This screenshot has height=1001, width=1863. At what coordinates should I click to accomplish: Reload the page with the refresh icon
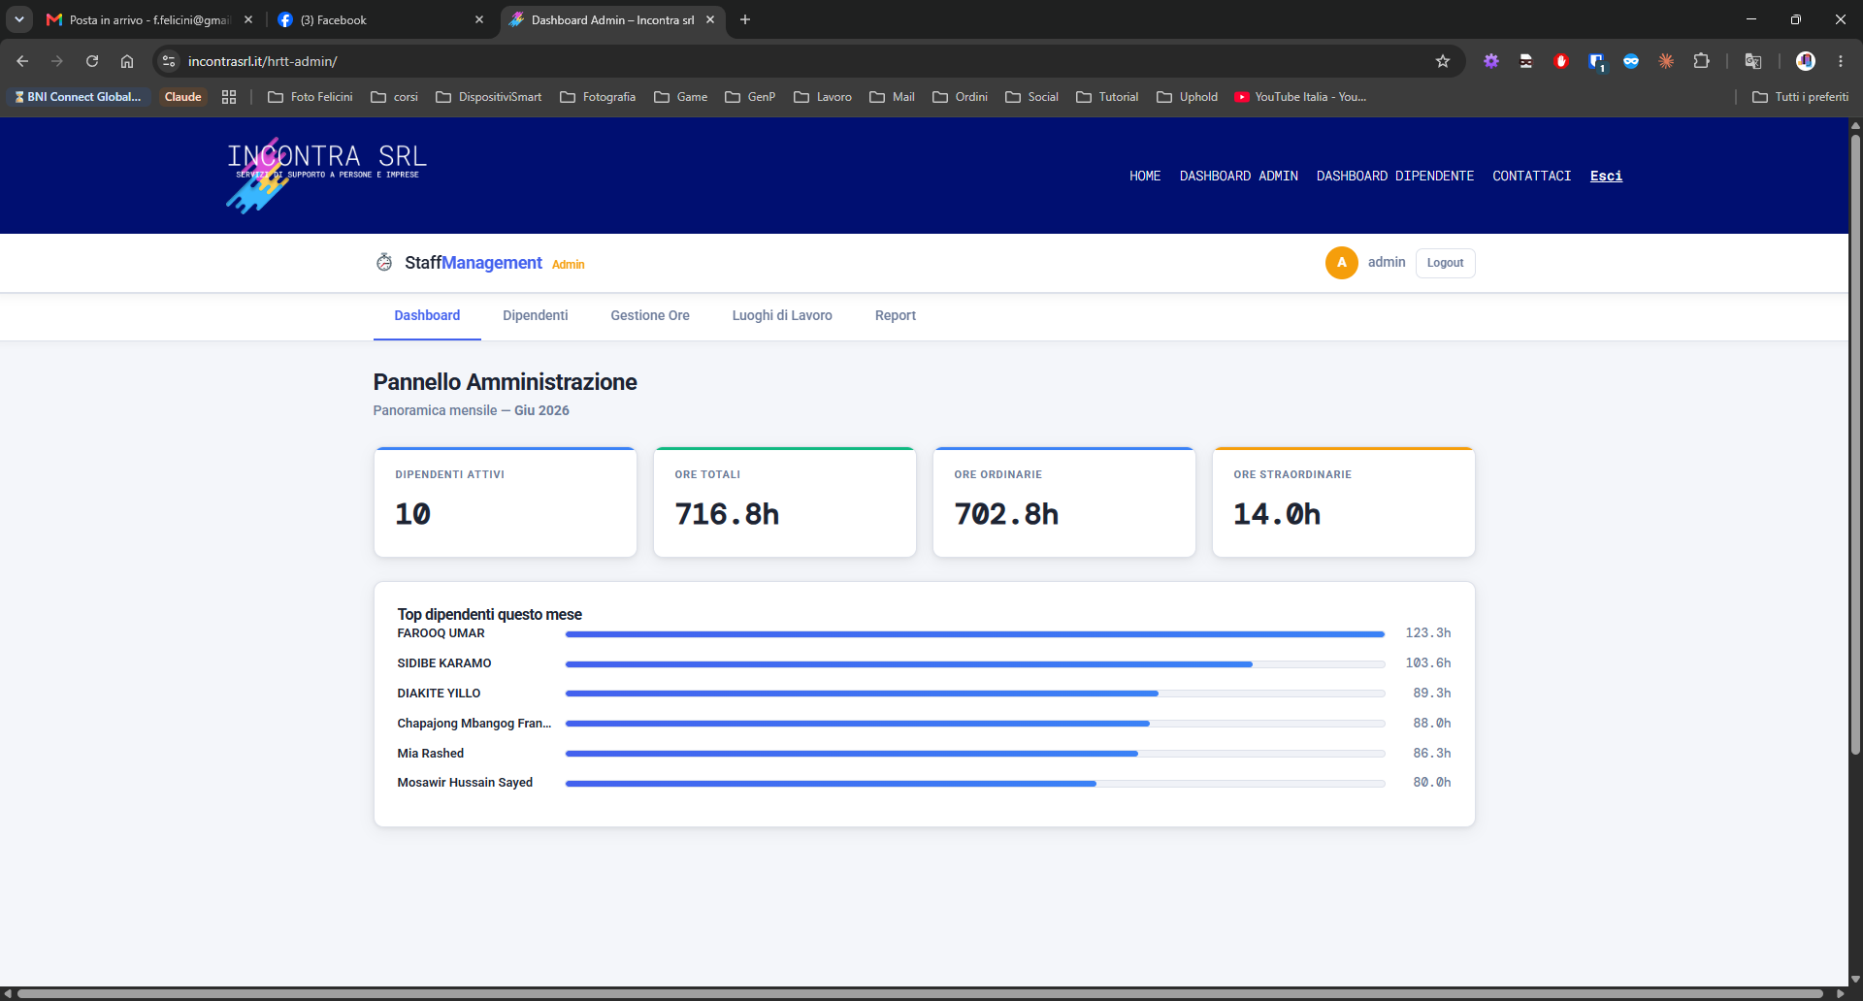[x=92, y=61]
